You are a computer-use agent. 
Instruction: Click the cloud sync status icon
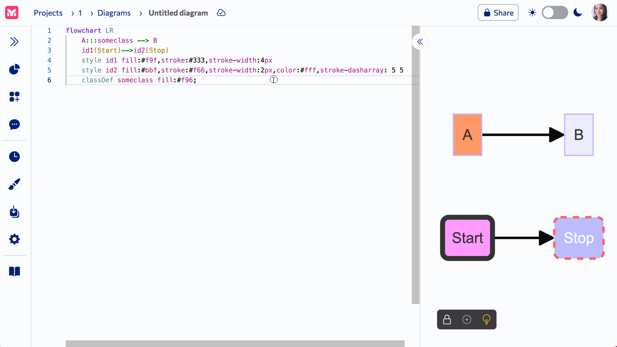point(221,12)
